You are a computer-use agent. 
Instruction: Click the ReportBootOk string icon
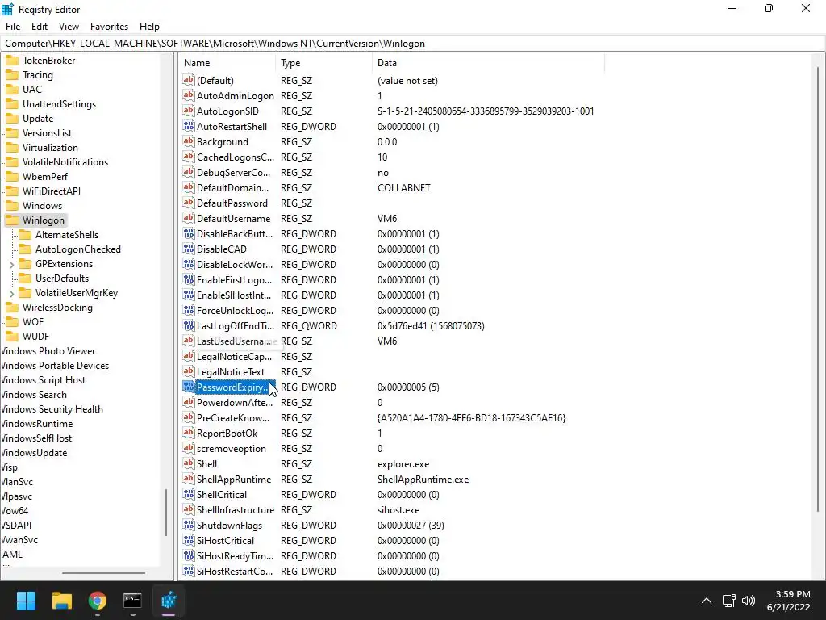click(189, 433)
